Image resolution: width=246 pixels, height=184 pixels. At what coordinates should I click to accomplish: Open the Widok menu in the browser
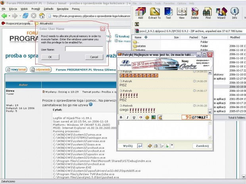tap(24, 9)
